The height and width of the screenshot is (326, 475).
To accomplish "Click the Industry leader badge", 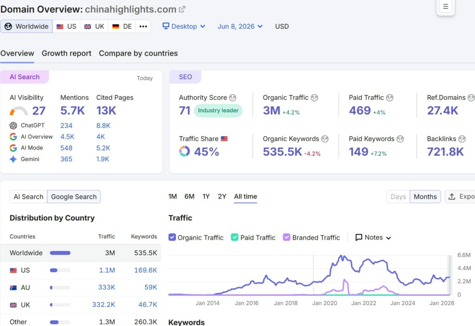I will point(218,110).
